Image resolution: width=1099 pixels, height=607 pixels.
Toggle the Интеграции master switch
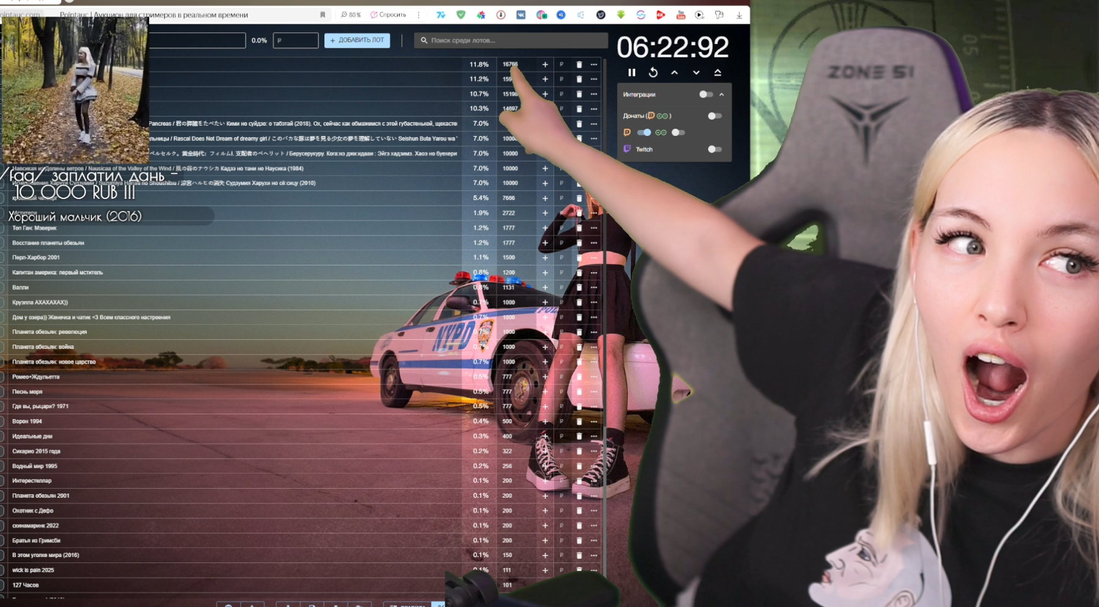[x=706, y=95]
